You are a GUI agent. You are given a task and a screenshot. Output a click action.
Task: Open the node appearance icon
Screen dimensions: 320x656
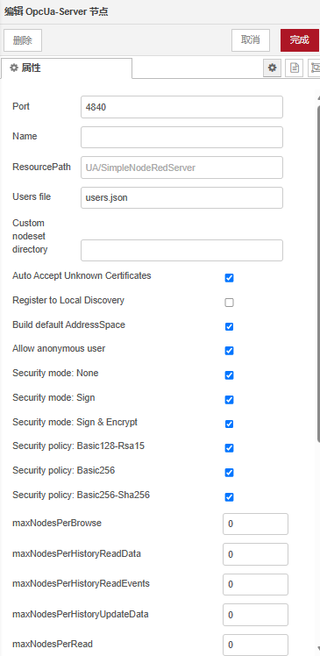pyautogui.click(x=314, y=68)
